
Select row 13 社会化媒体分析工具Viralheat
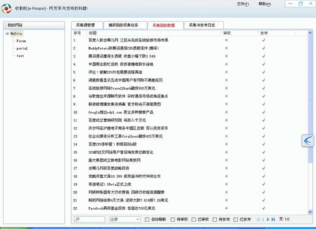tap(190, 136)
